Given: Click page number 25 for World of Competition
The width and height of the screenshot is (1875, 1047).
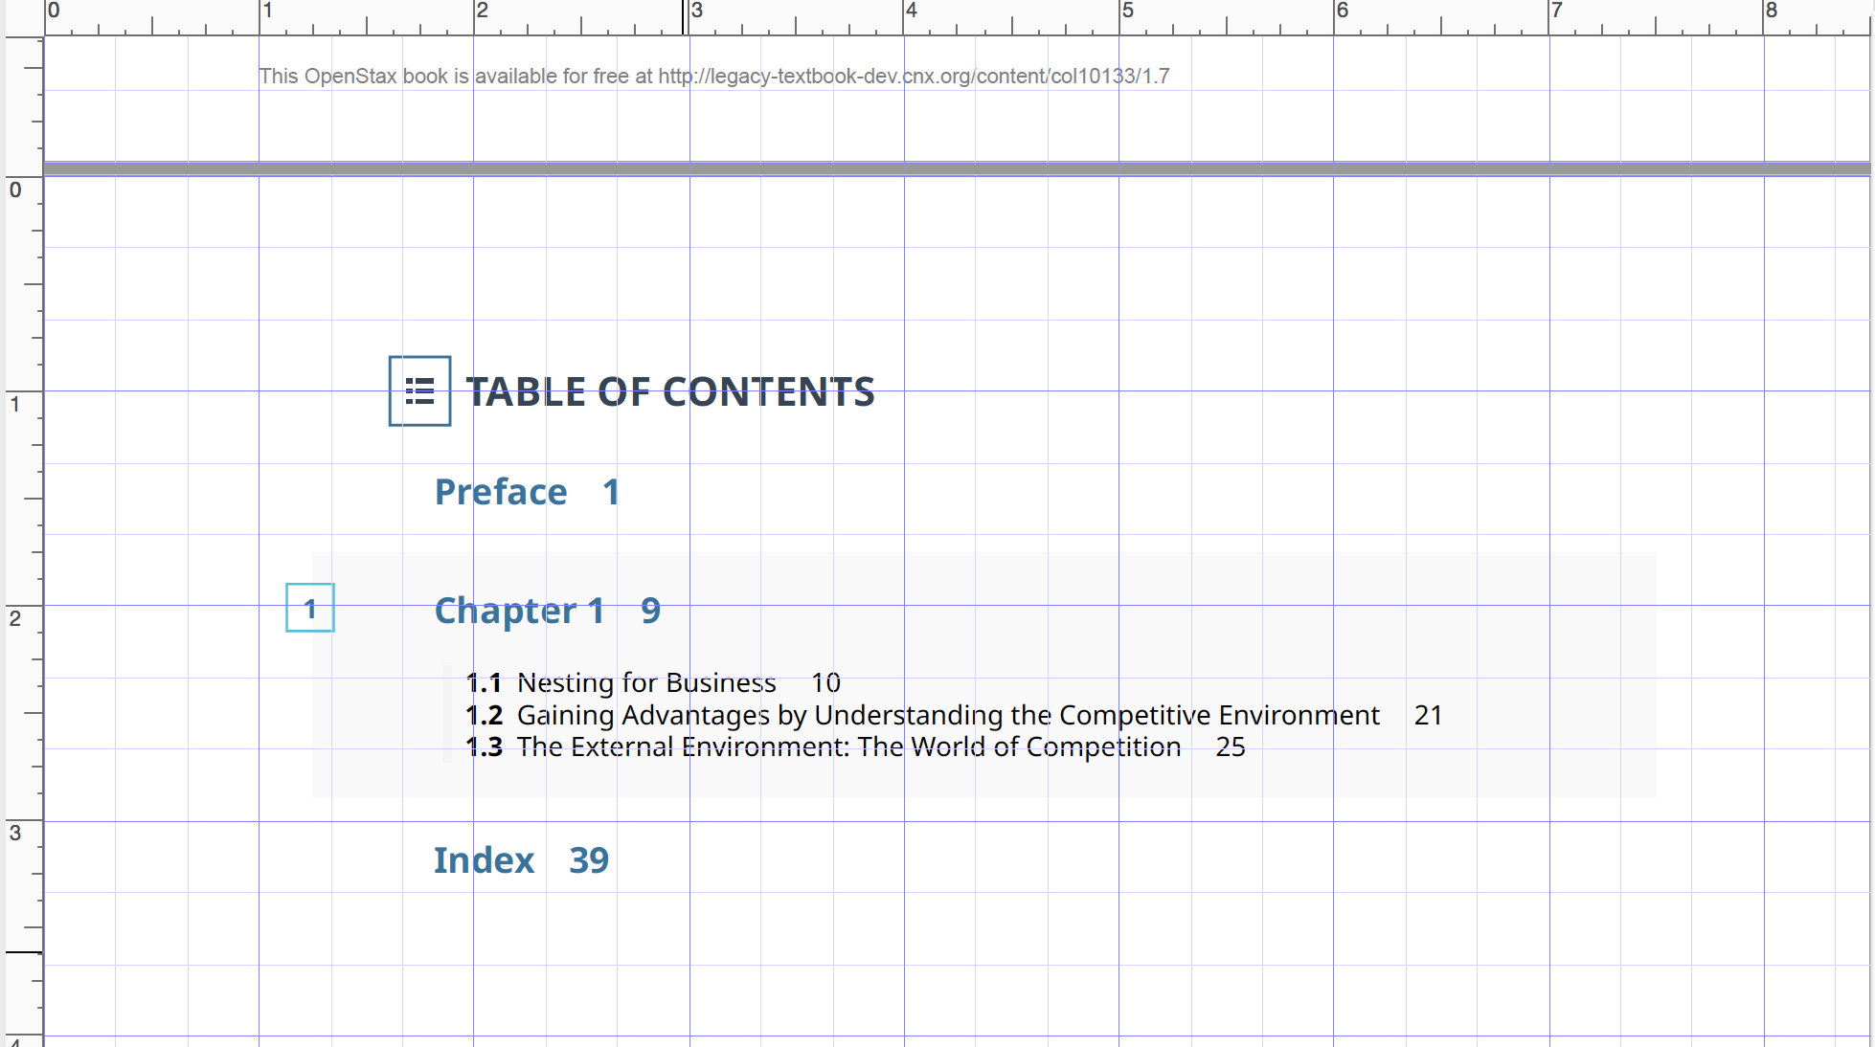Looking at the screenshot, I should coord(1231,746).
